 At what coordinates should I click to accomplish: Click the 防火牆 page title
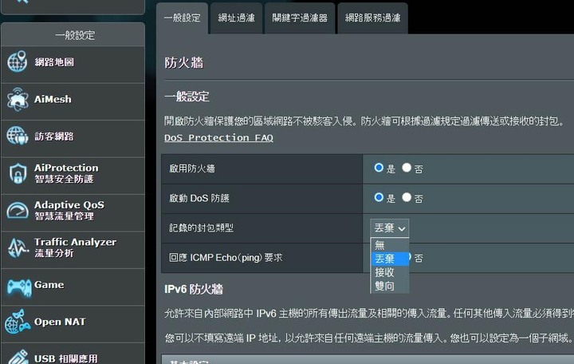(184, 63)
